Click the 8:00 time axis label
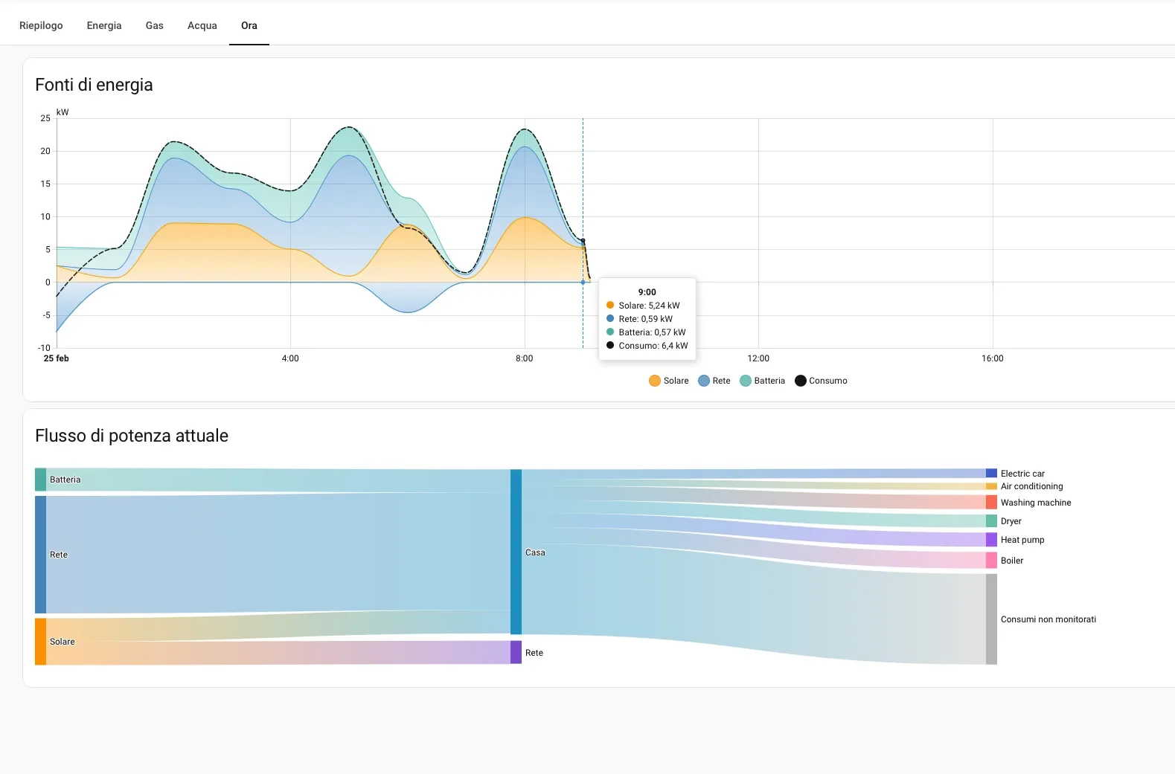The height and width of the screenshot is (774, 1175). pos(525,358)
